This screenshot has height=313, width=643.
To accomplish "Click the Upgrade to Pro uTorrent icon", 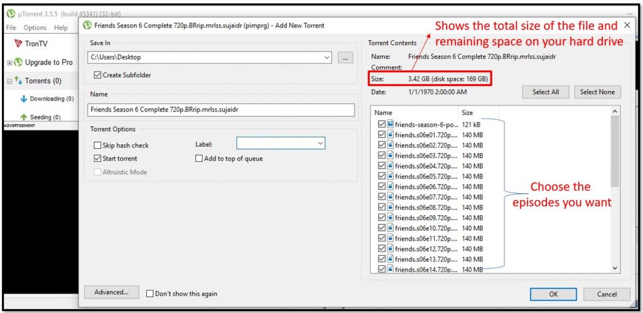I will [18, 62].
